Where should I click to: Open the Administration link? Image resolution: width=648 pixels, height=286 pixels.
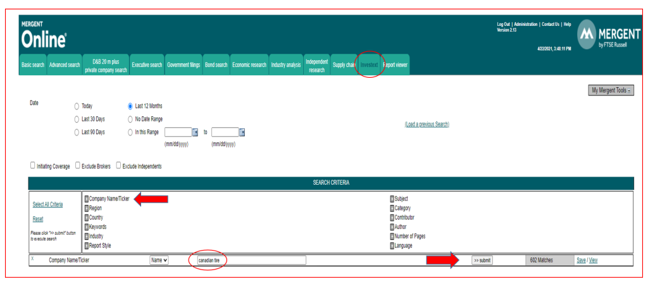[x=526, y=25]
